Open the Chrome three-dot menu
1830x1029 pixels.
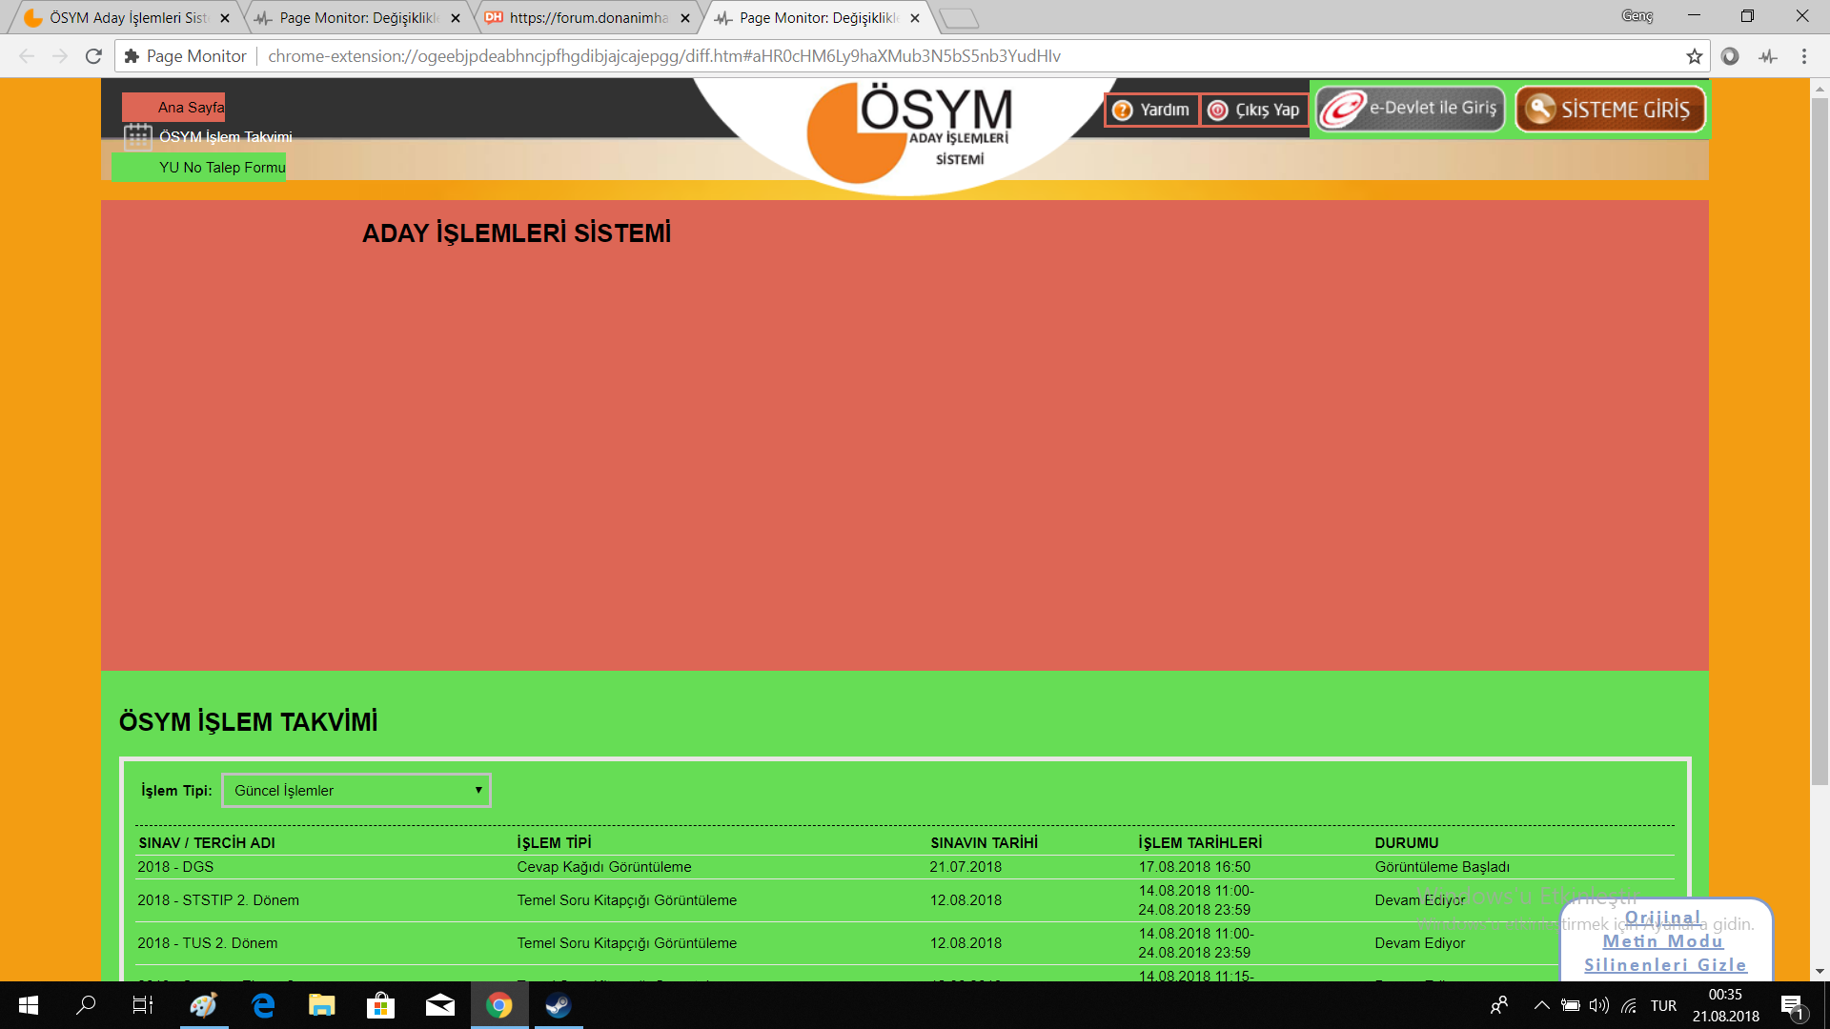(1804, 56)
